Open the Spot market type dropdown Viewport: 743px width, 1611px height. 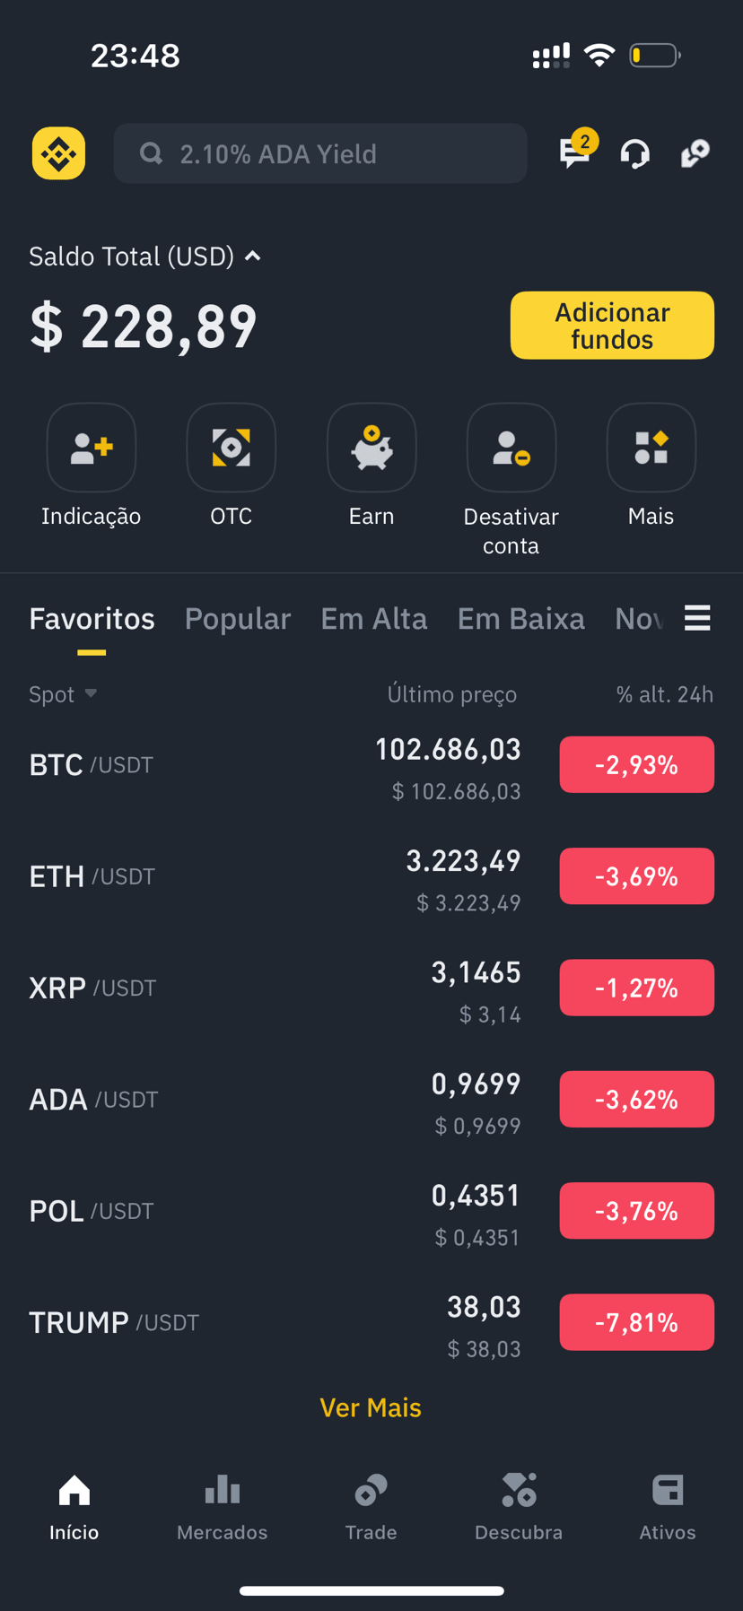(x=63, y=694)
